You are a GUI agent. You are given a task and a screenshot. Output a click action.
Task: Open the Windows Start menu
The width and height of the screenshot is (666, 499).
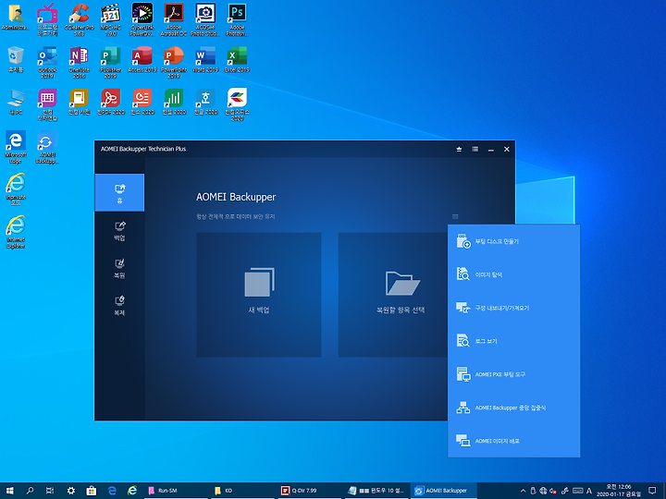[x=9, y=491]
